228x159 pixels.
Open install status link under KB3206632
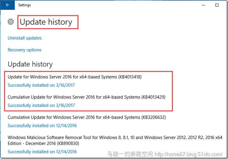[42, 126]
